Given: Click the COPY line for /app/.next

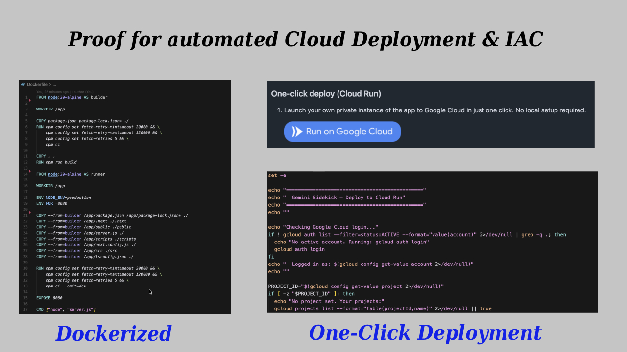Looking at the screenshot, I should (x=81, y=221).
